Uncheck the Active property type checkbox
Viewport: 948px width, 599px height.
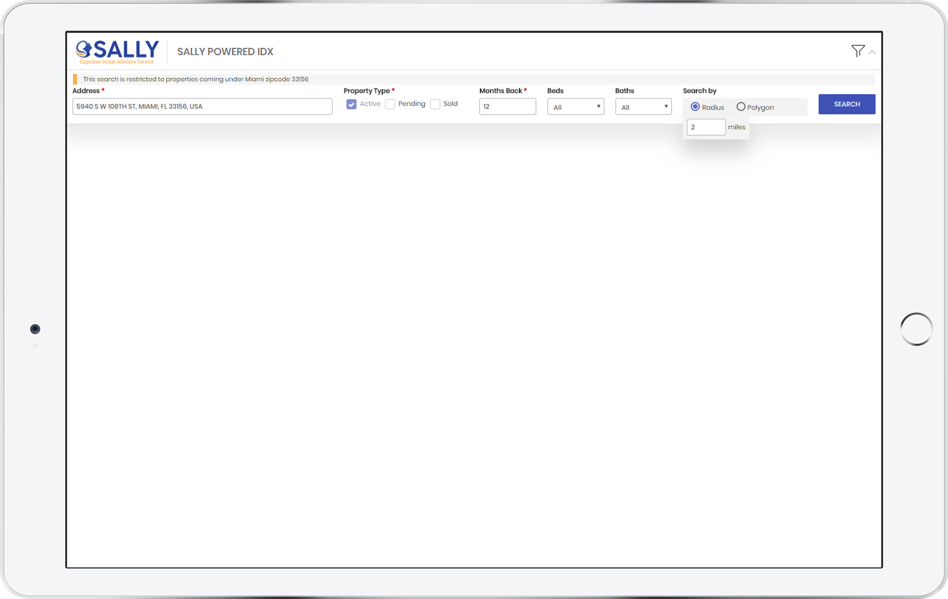pos(351,104)
